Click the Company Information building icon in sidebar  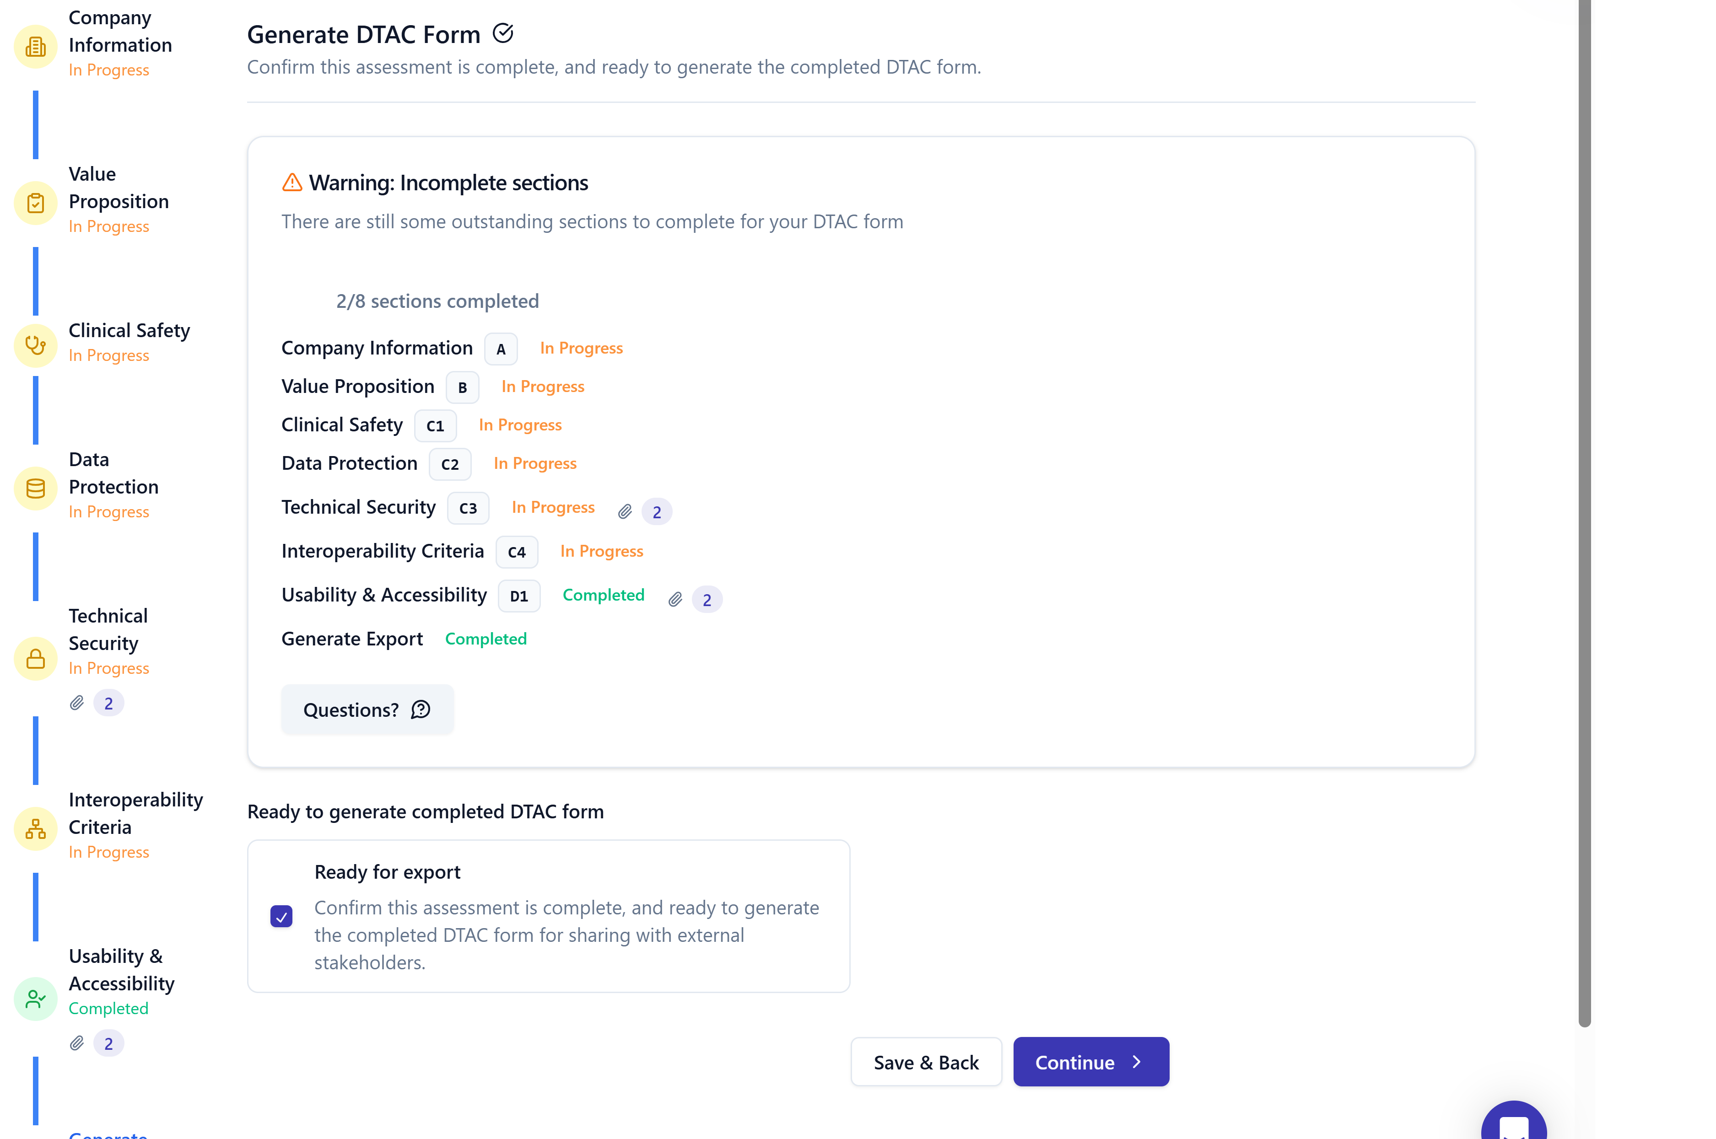click(x=35, y=47)
